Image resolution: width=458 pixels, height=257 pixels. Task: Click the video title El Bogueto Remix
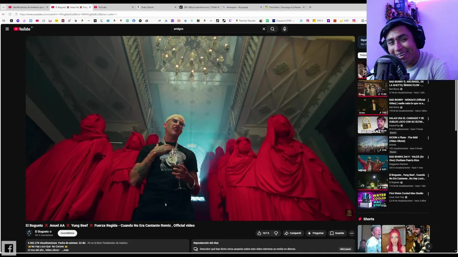click(x=110, y=226)
